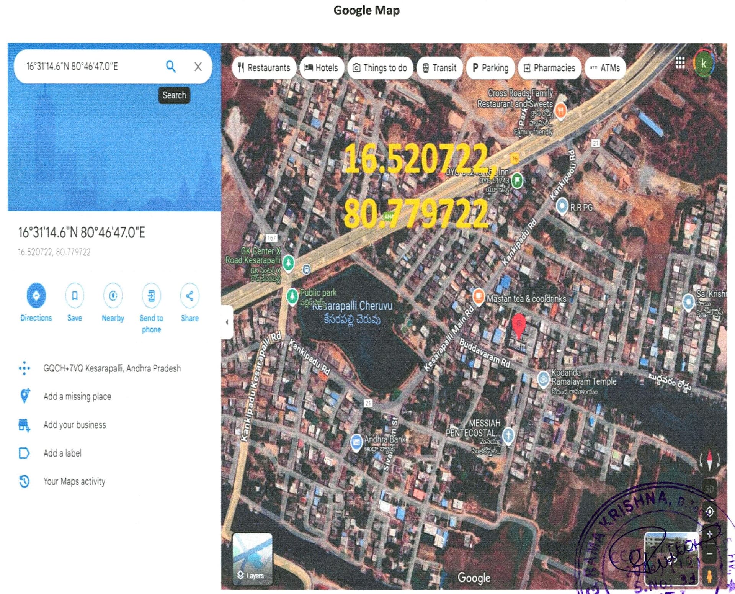Copy plus code GQCH+7VQ Kesarapalli
Screen dimensions: 735x594
pyautogui.click(x=112, y=368)
